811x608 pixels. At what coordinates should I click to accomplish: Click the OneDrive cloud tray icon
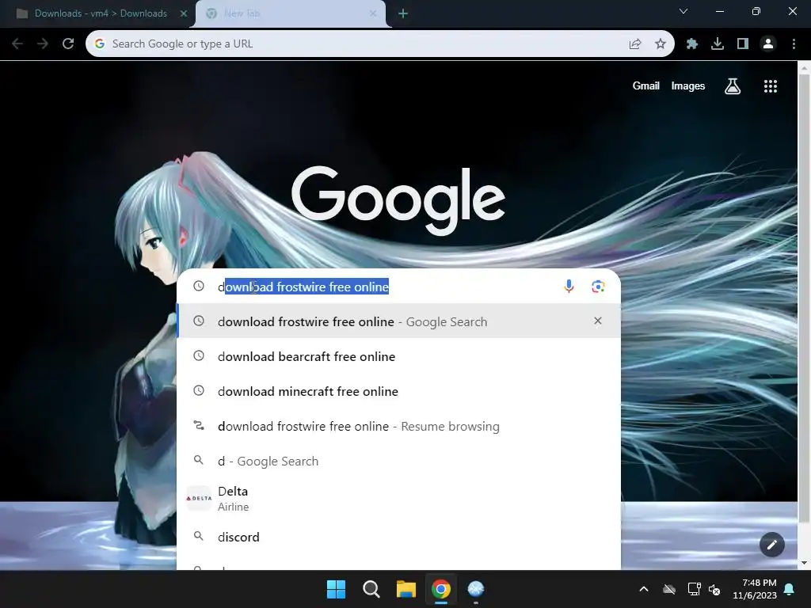coord(669,589)
